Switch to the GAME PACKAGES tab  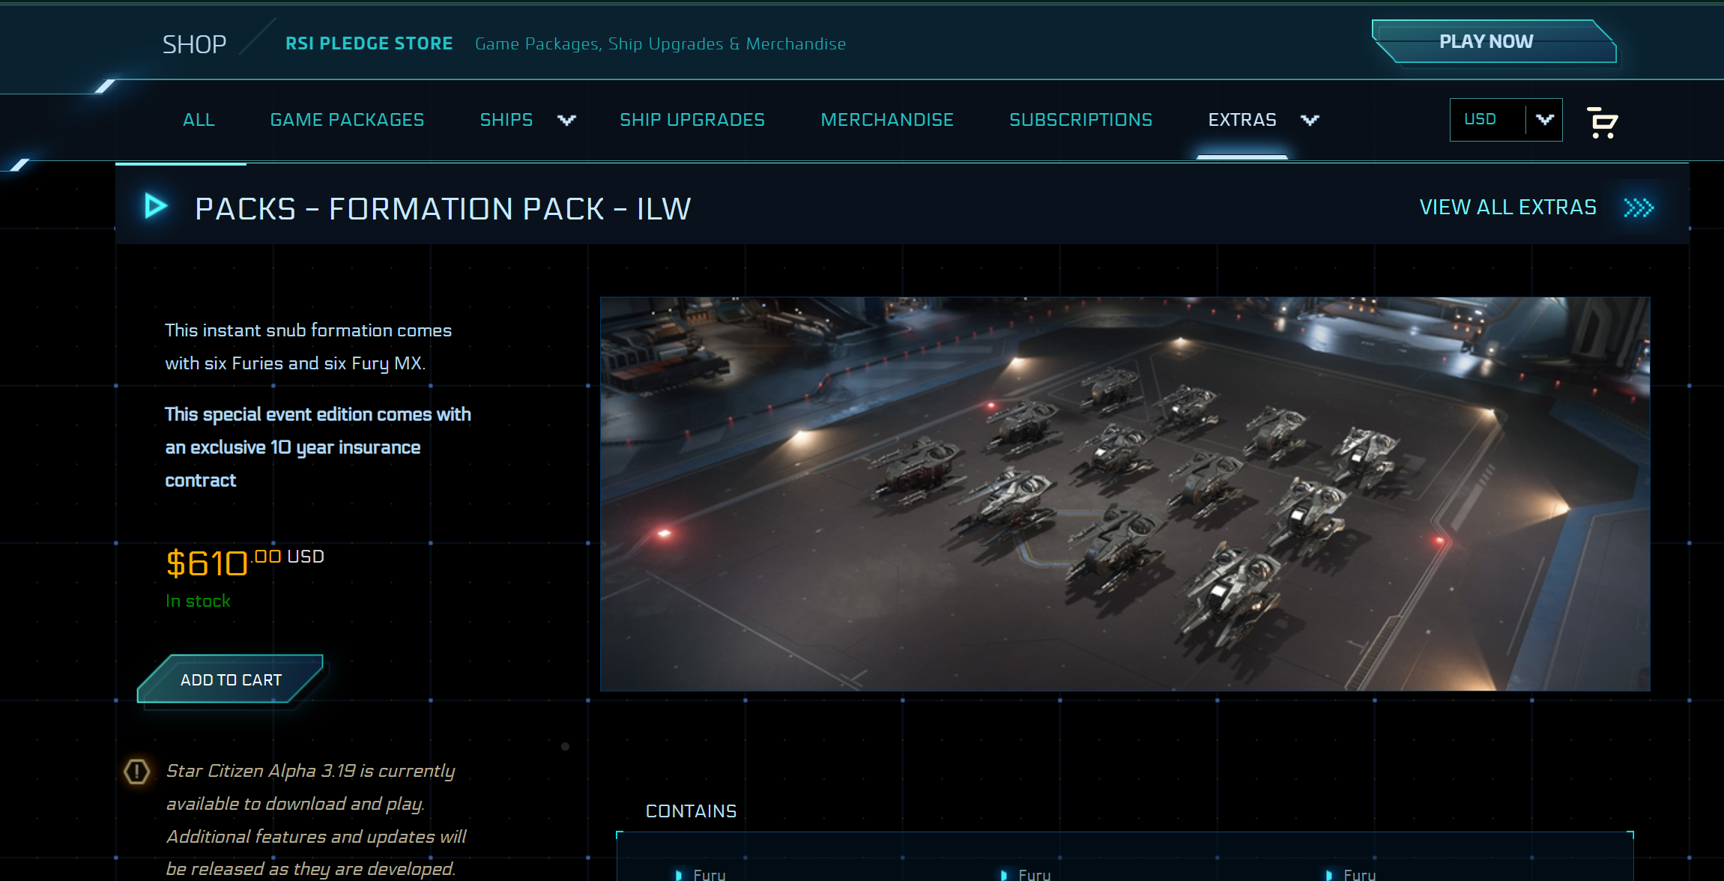point(348,120)
